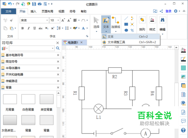Select the 无背景 thumbnail

coord(10,99)
